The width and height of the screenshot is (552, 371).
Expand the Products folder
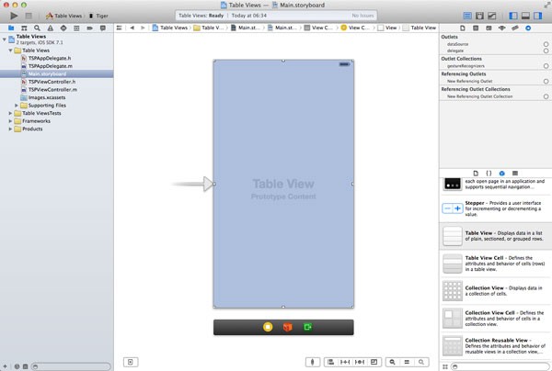pyautogui.click(x=10, y=129)
